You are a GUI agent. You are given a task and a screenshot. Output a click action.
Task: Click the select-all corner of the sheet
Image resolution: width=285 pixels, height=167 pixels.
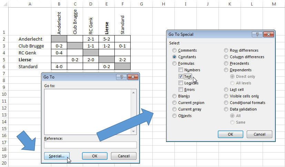(4, 4)
